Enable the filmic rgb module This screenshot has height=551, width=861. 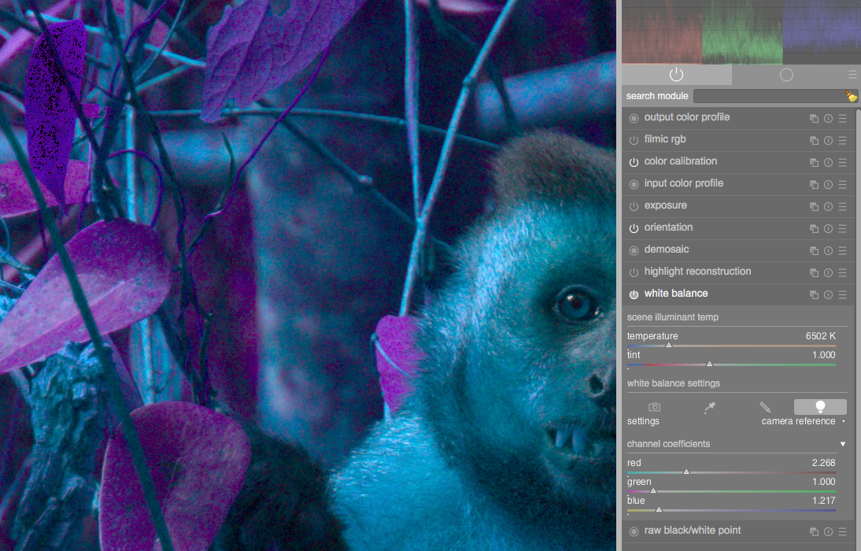(634, 140)
